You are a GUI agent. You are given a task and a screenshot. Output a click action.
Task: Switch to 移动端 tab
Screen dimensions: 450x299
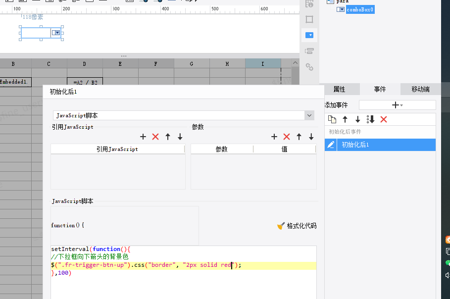coord(420,89)
